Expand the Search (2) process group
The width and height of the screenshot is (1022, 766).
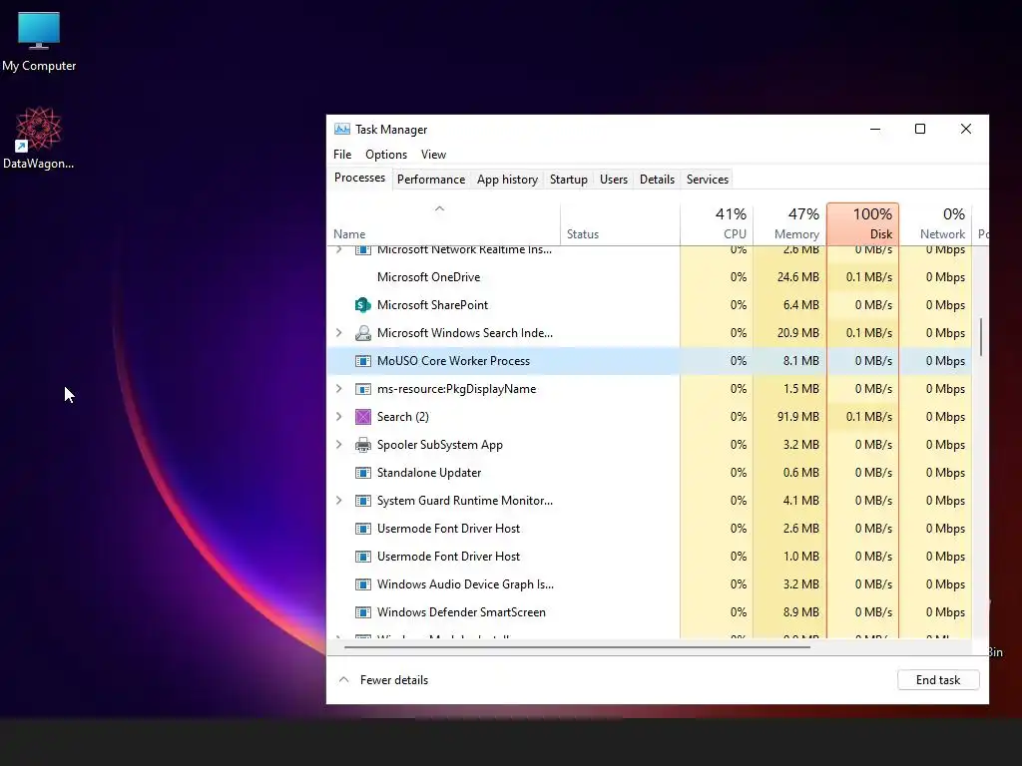(x=338, y=417)
